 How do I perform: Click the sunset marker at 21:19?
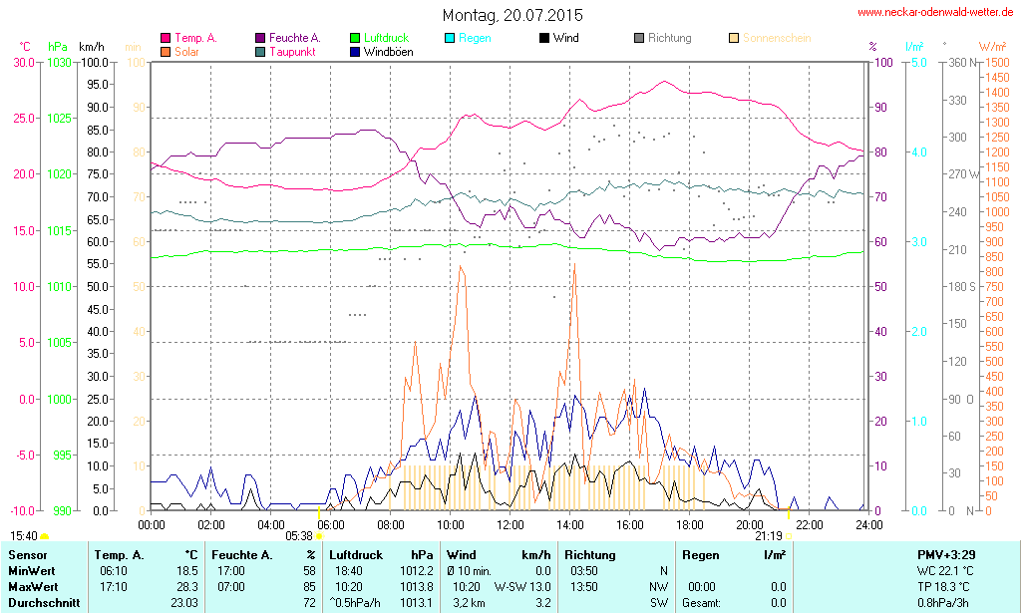(x=789, y=535)
